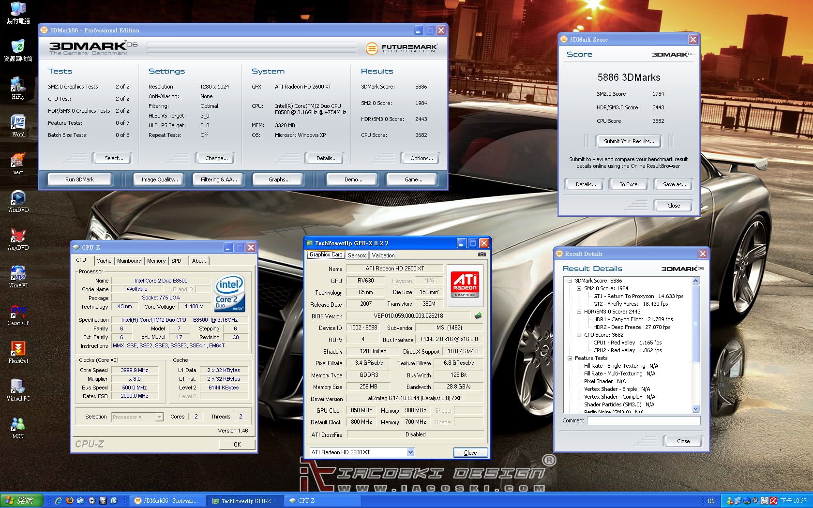Viewport: 813px width, 508px height.
Task: Open the Memory tab in CPU-Z
Action: (x=156, y=261)
